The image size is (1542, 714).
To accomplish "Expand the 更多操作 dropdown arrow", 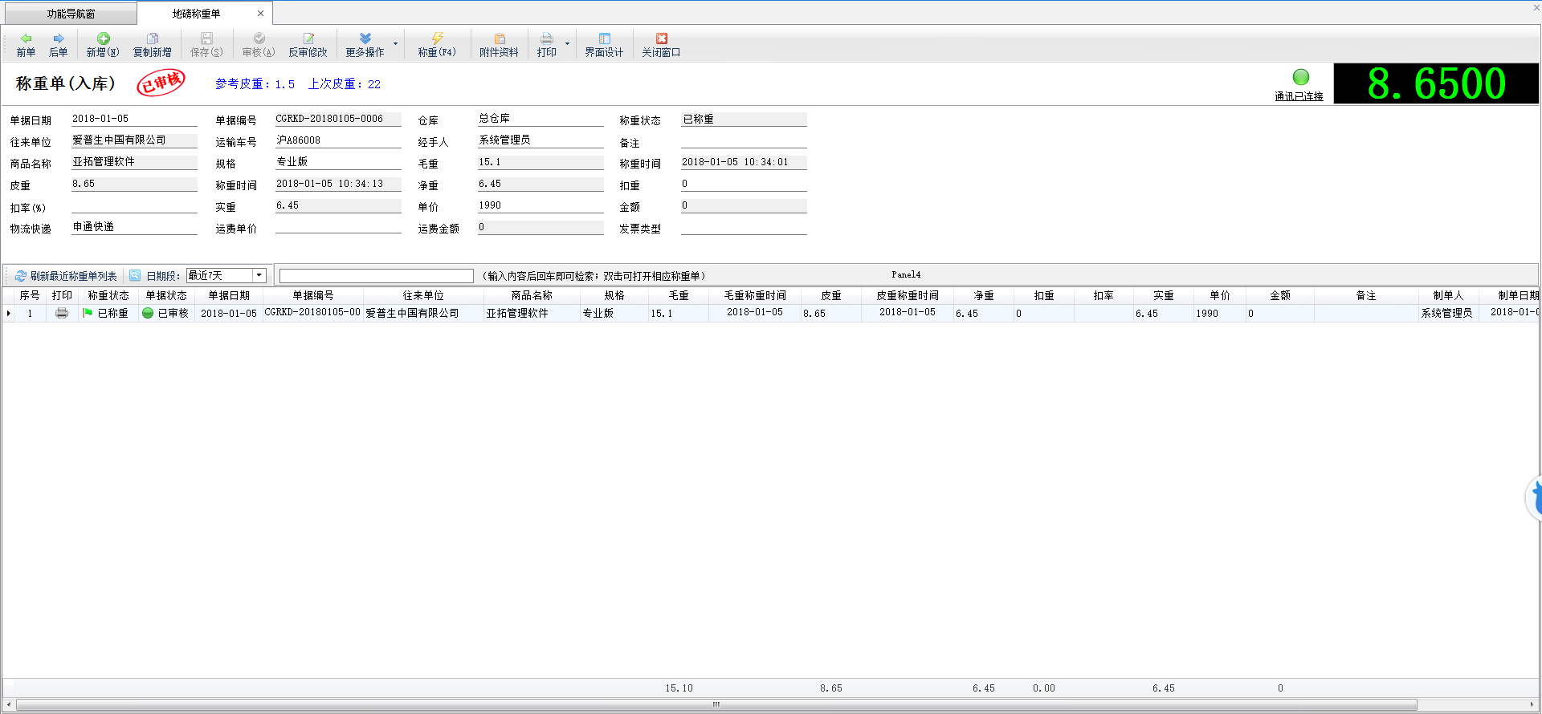I will click(395, 44).
